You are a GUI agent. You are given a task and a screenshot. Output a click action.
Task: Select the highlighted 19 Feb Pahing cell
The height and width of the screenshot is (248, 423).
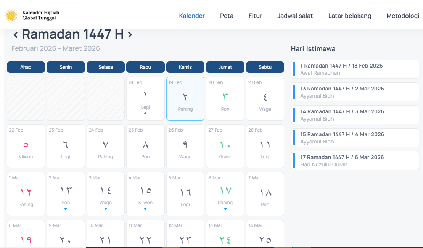(185, 98)
